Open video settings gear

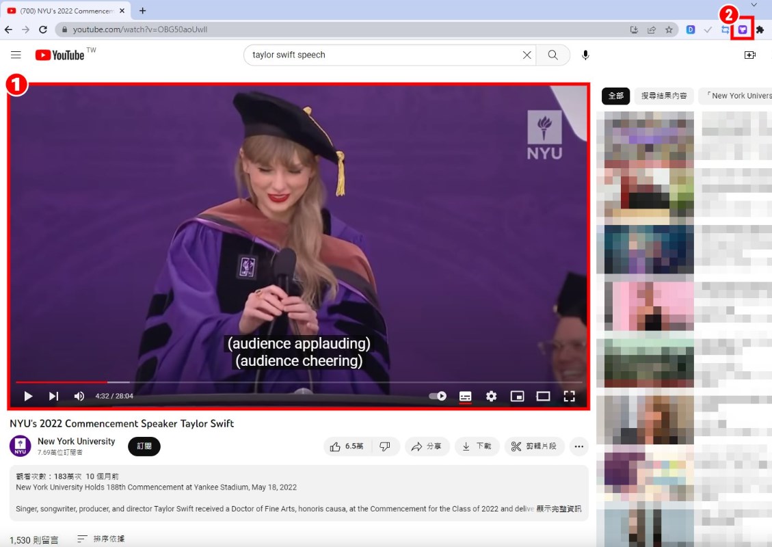coord(491,396)
